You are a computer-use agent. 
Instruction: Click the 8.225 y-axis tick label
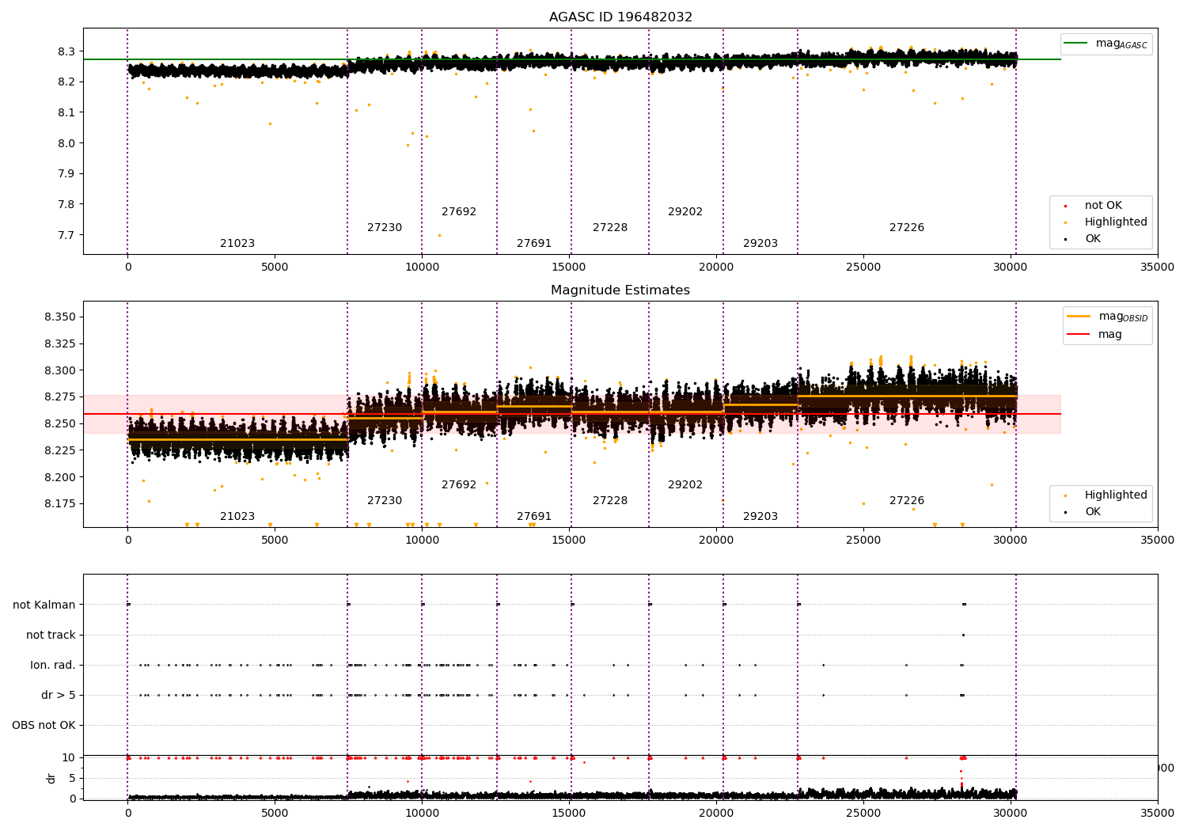pyautogui.click(x=60, y=450)
